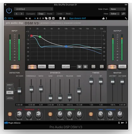This screenshot has width=132, height=134.
Task: Select SC detector mode
Action: [10, 89]
